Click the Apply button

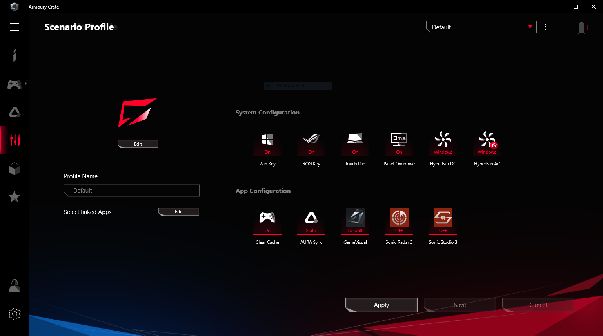(x=381, y=305)
